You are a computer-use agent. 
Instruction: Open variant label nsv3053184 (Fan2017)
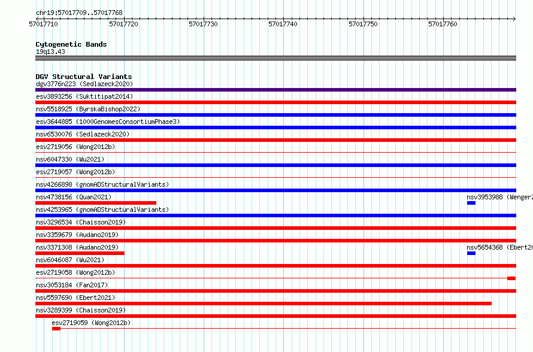click(72, 285)
